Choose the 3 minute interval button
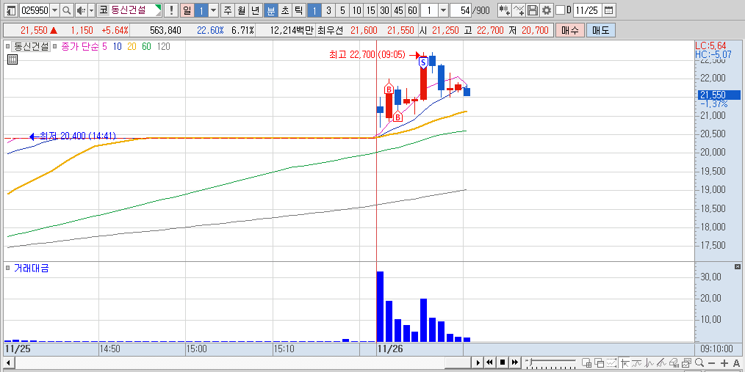 pos(328,10)
